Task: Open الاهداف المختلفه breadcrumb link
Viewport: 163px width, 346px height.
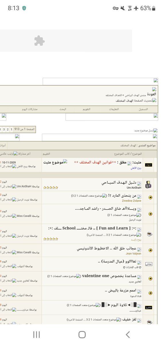Action: coord(114,95)
